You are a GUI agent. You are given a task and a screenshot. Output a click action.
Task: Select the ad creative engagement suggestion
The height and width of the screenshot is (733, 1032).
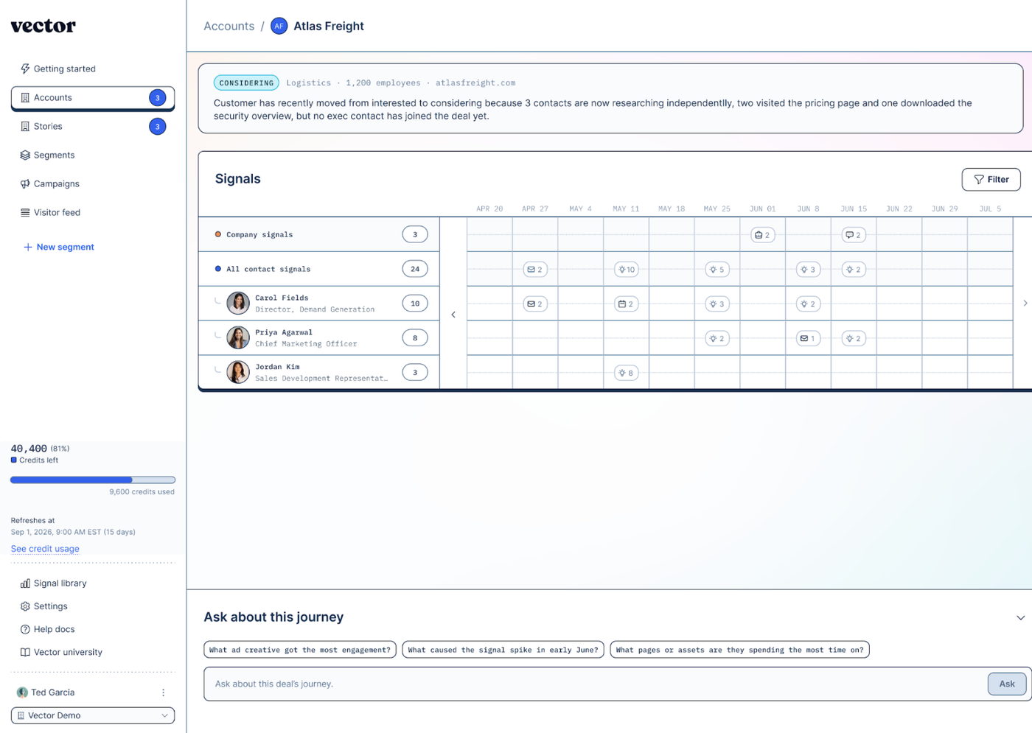pos(300,650)
